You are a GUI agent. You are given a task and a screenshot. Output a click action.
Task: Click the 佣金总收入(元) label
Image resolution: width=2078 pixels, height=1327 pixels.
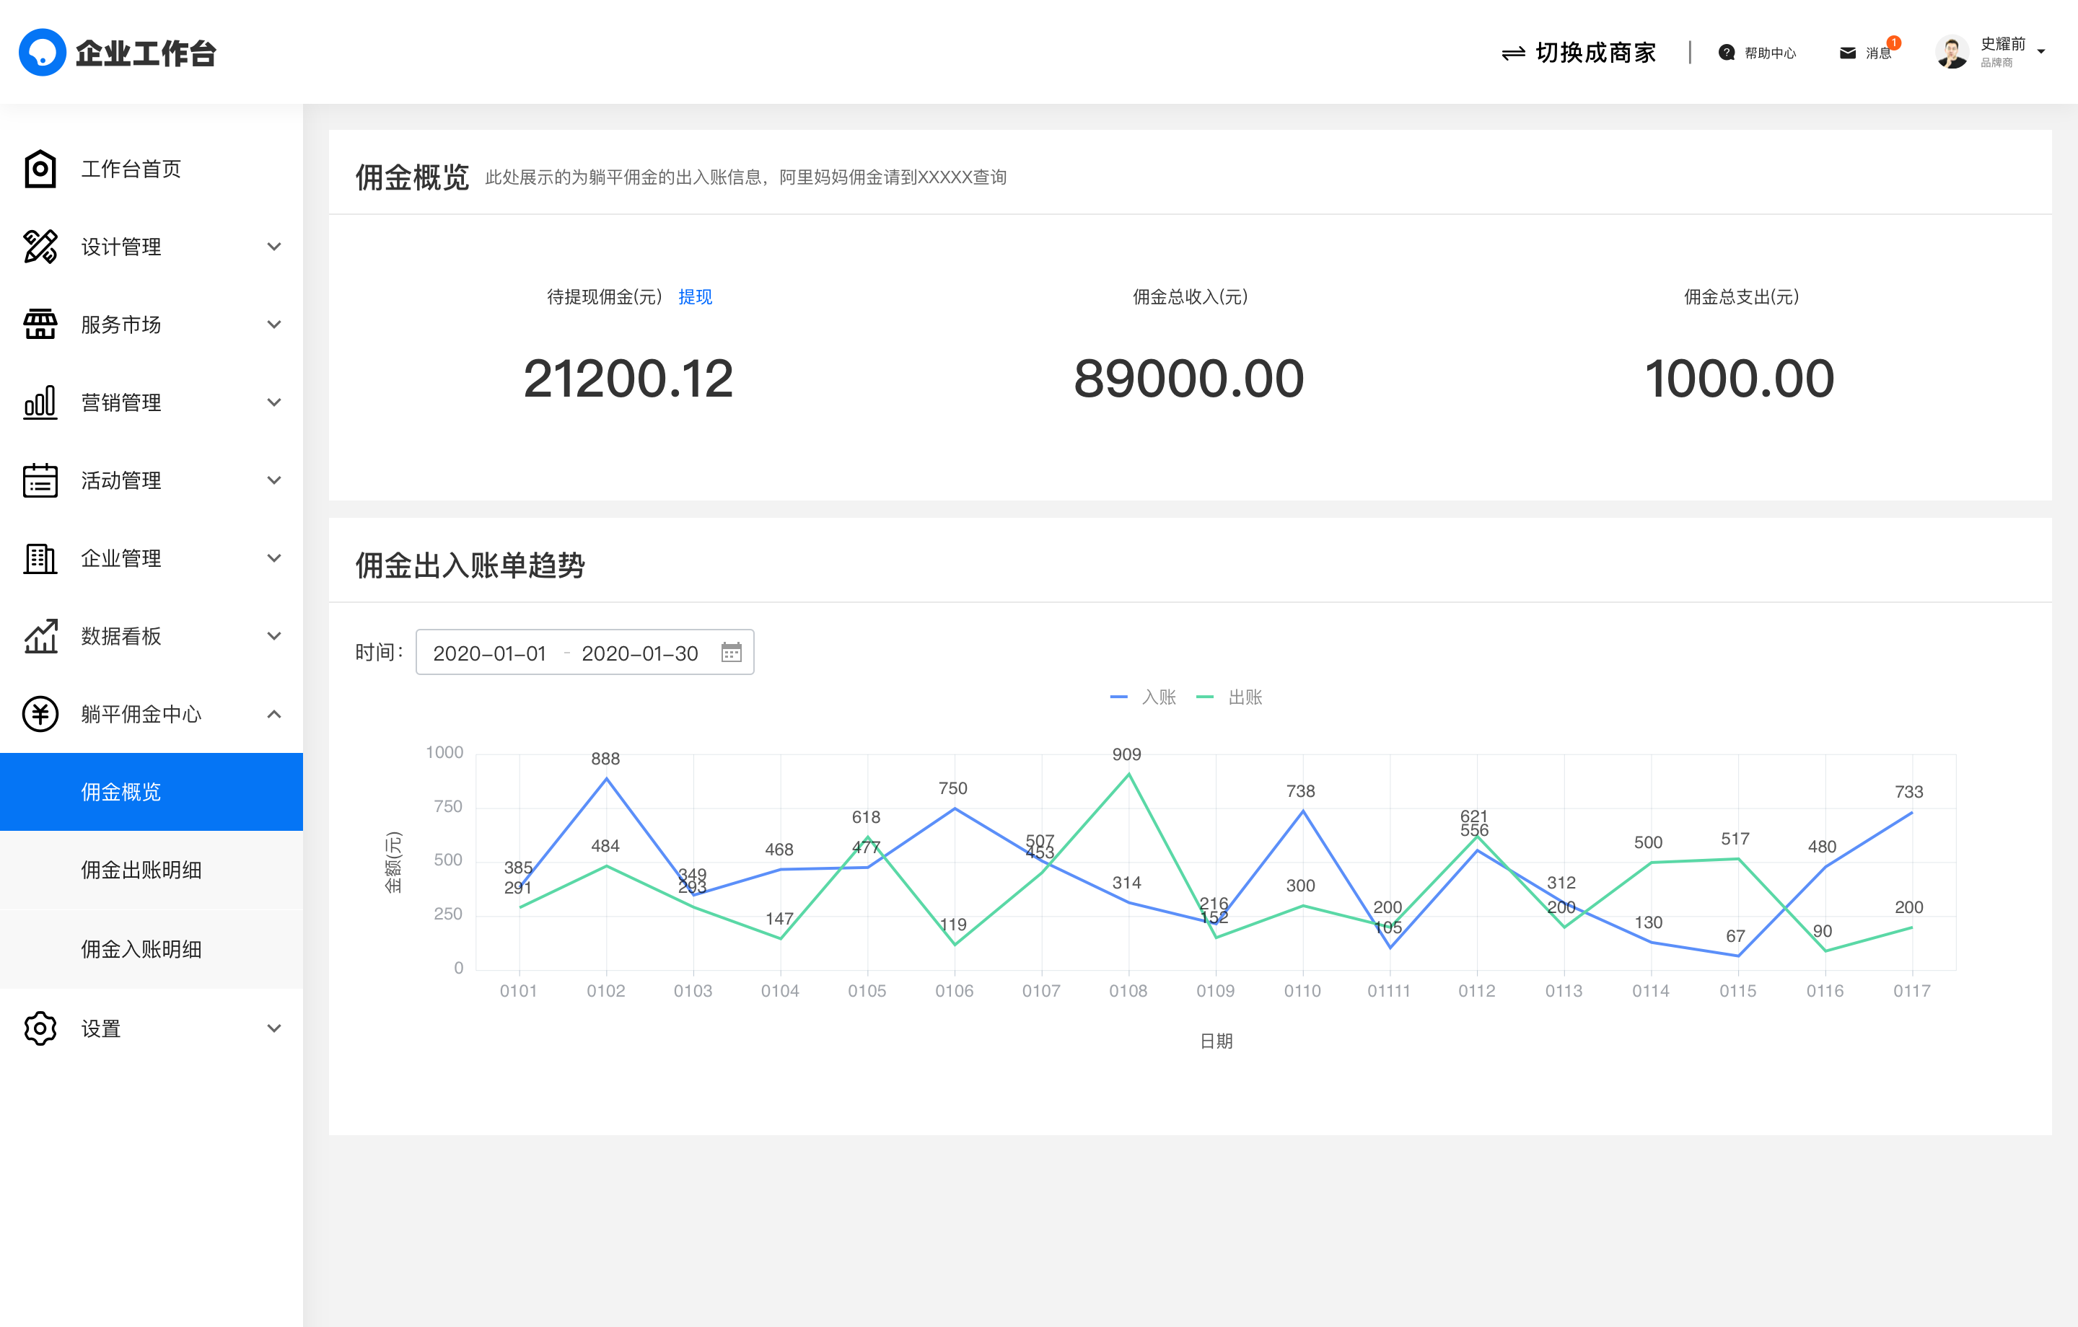point(1190,297)
